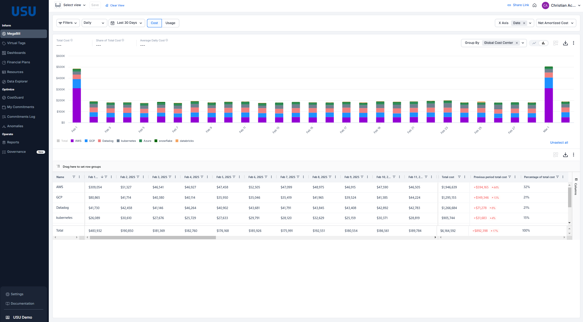This screenshot has width=583, height=322.
Task: Open Data Explorer in the sidebar
Action: click(17, 82)
